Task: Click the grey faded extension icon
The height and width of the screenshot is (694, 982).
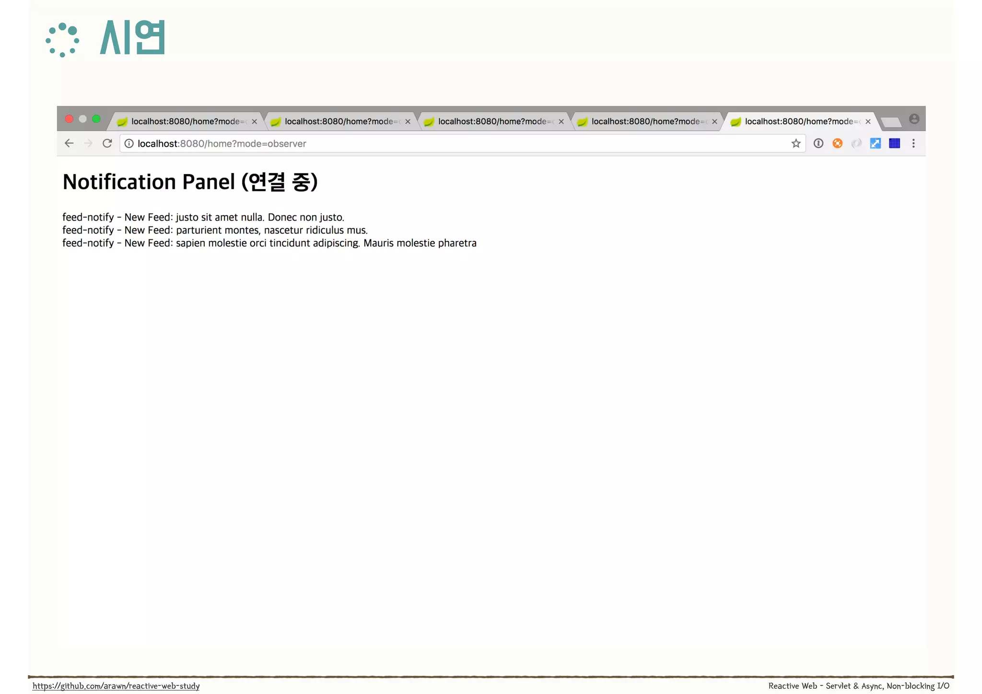Action: 856,143
